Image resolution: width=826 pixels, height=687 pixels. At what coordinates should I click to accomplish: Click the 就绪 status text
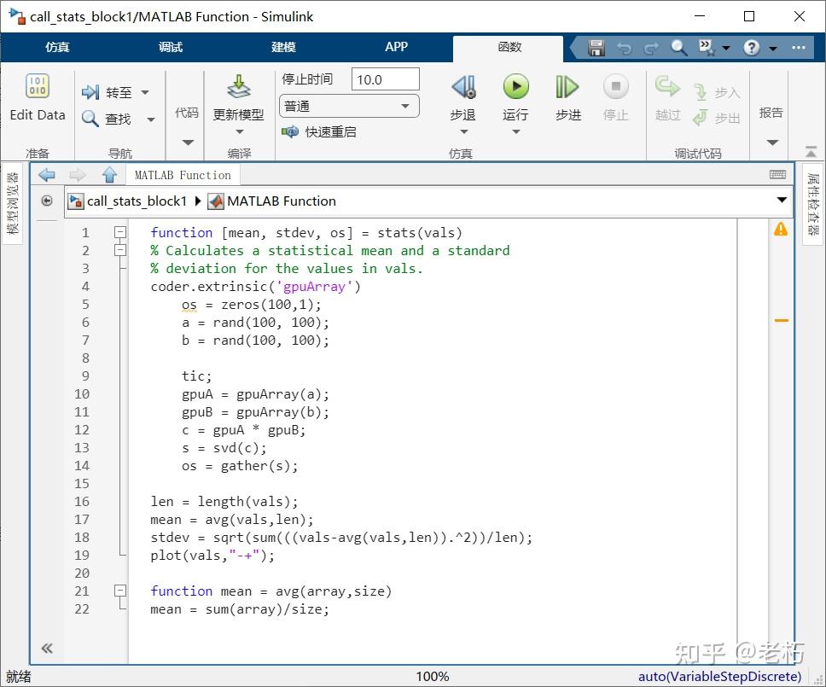coord(19,677)
